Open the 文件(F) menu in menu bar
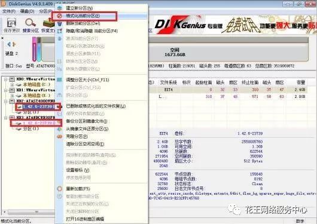This screenshot has height=224, width=317. pyautogui.click(x=9, y=11)
